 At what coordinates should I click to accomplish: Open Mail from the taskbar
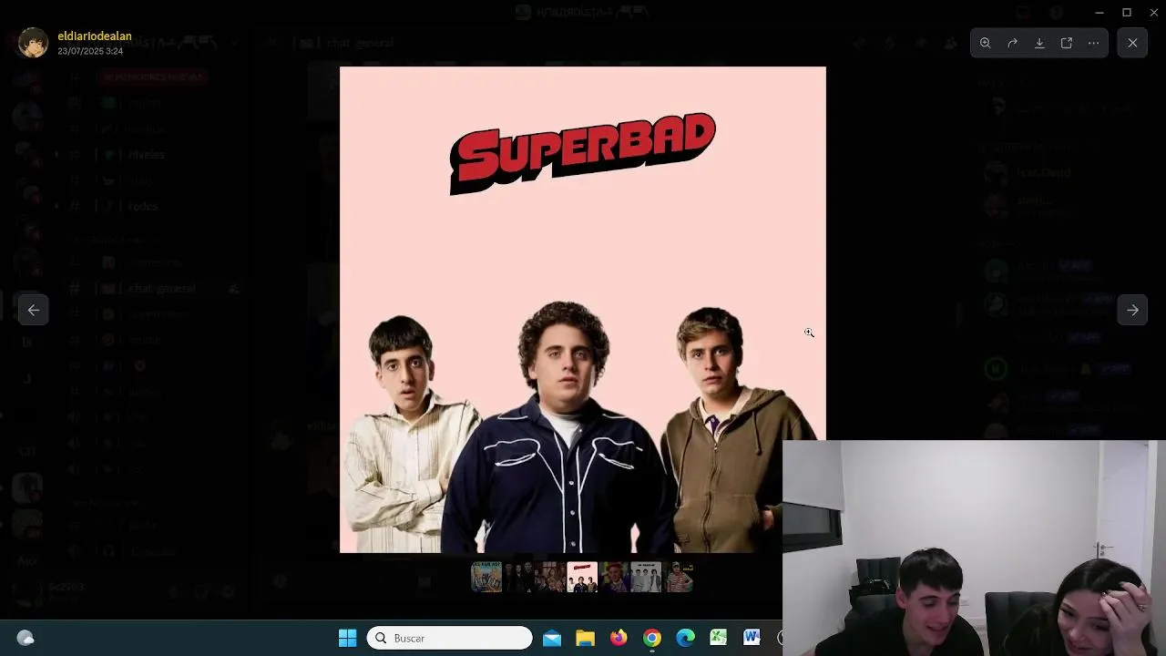tap(552, 638)
